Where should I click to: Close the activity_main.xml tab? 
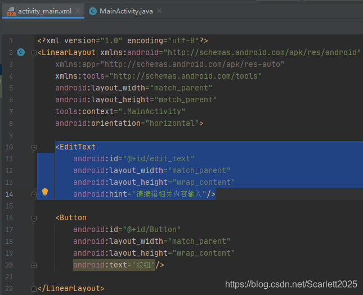[x=78, y=11]
